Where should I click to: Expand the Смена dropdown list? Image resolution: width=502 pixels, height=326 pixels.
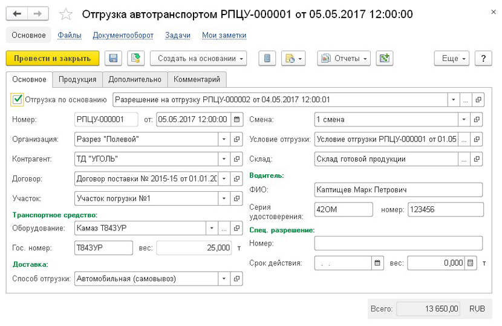click(465, 119)
